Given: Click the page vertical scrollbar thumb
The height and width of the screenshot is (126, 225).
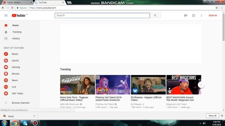Looking at the screenshot, I should coord(224,27).
